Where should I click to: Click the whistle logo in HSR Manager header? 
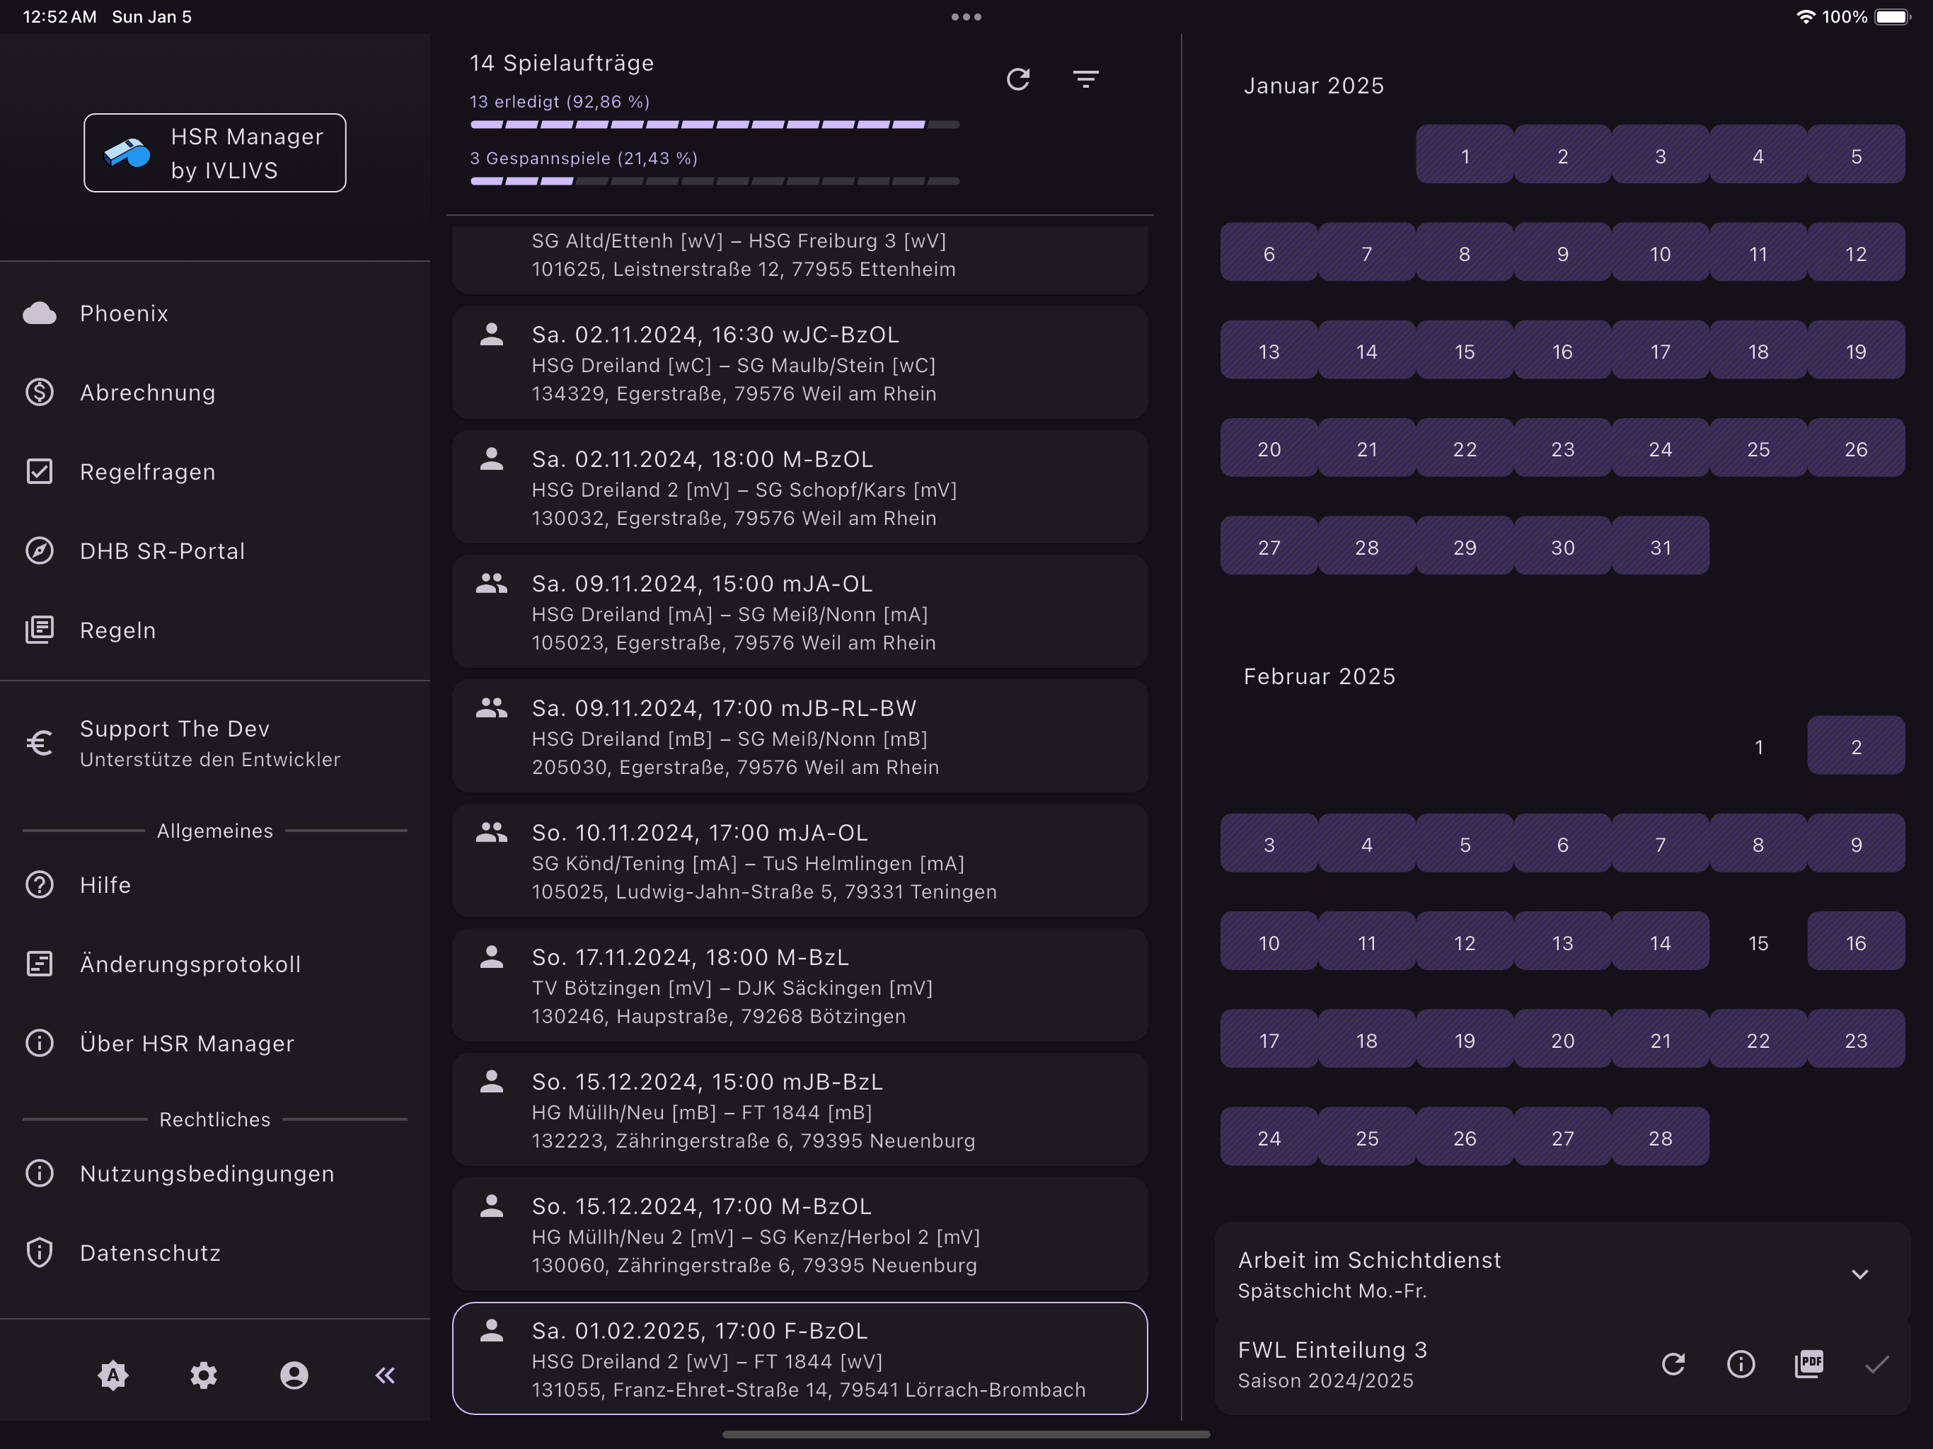pyautogui.click(x=127, y=153)
